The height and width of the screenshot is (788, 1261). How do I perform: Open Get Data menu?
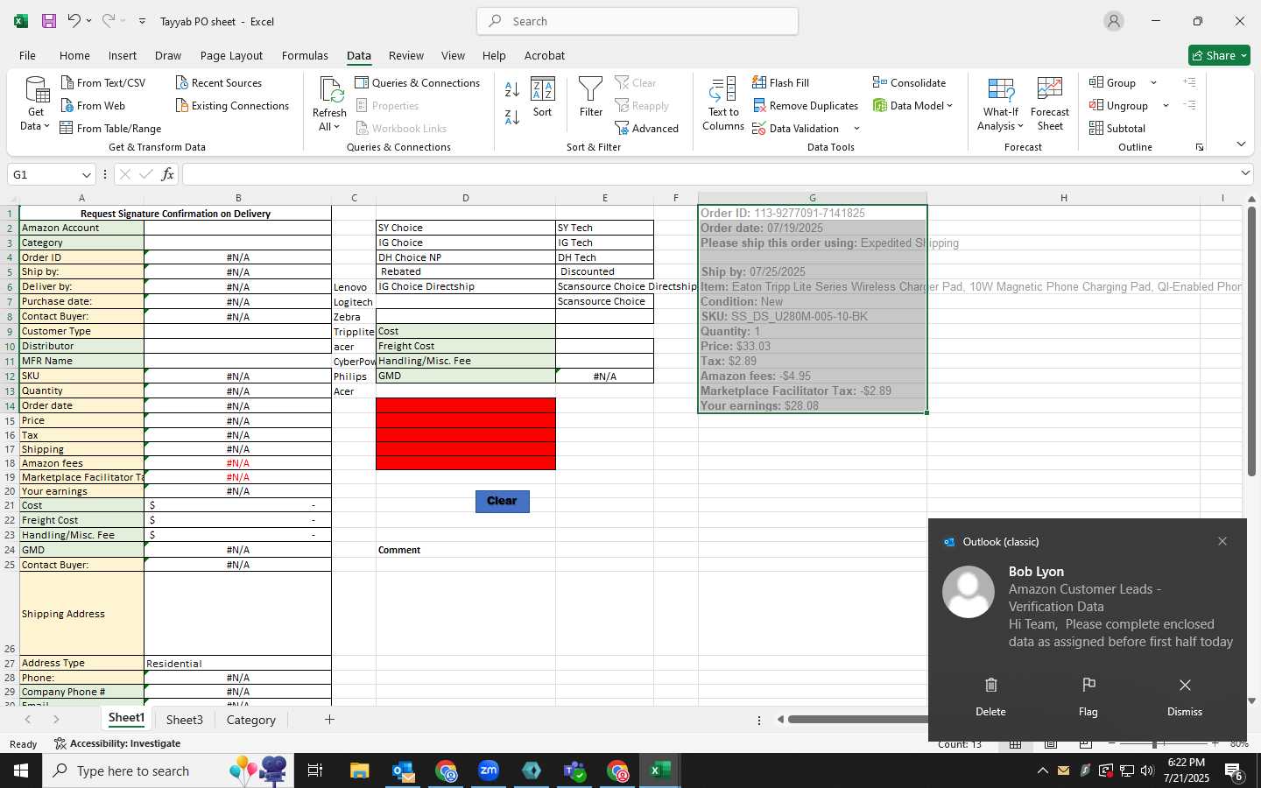(x=36, y=103)
